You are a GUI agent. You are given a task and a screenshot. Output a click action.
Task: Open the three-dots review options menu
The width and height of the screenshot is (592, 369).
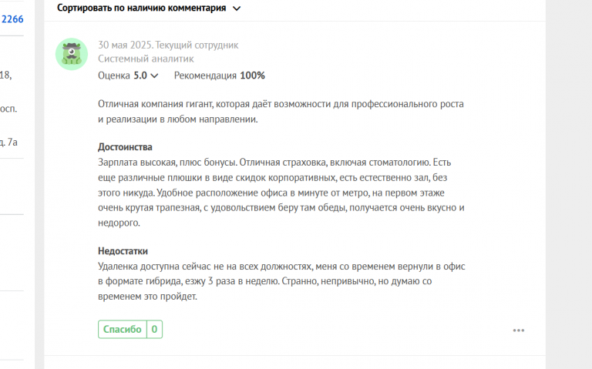click(518, 330)
